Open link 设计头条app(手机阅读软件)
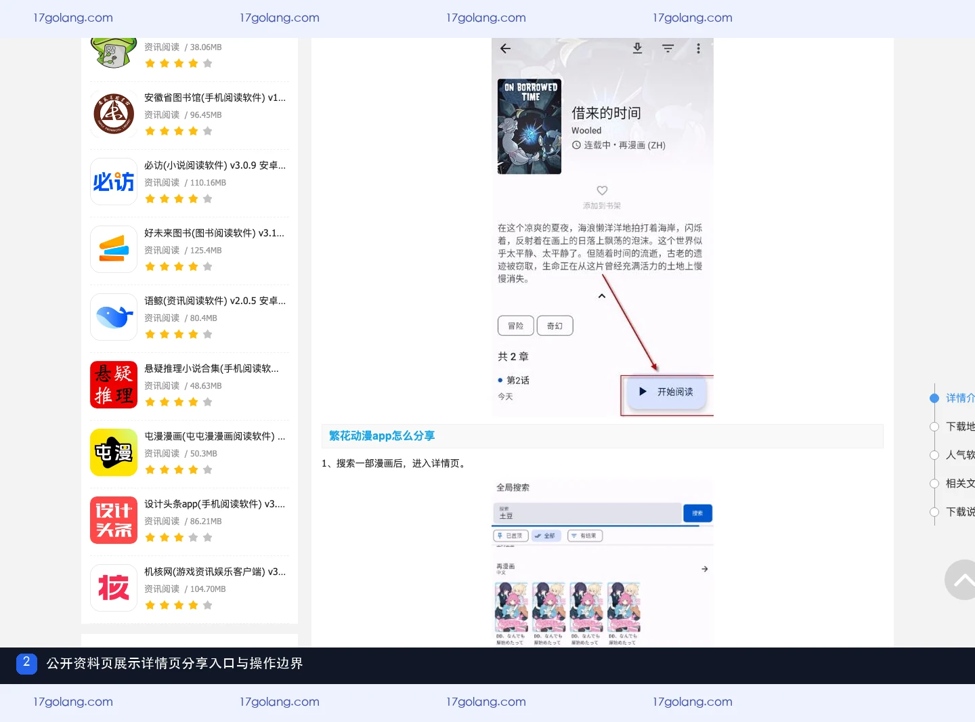Screen dimensions: 975x722 point(215,504)
